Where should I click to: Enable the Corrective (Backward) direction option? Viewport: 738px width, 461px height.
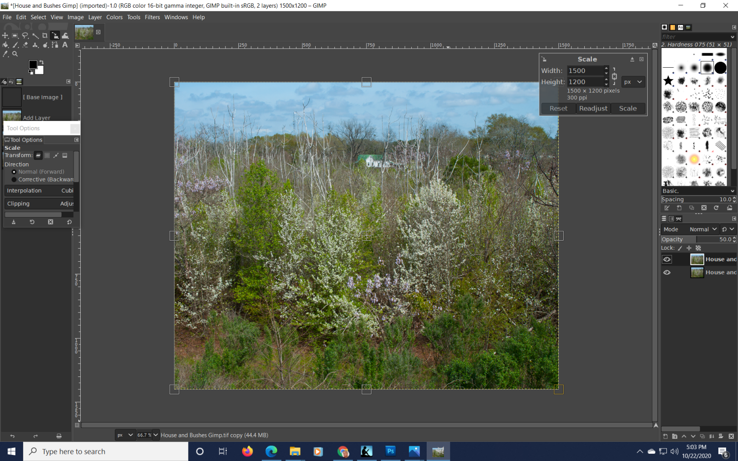coord(13,179)
